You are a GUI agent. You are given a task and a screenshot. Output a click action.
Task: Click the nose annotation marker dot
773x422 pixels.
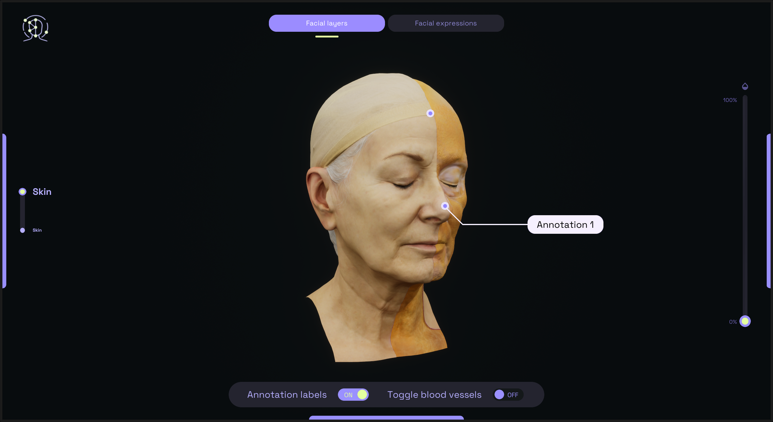(x=445, y=206)
